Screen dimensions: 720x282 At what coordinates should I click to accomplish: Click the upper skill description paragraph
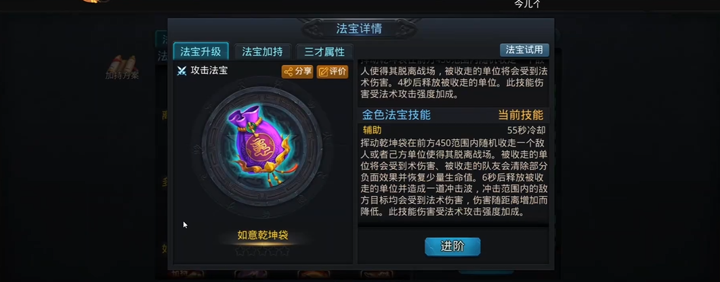click(454, 78)
